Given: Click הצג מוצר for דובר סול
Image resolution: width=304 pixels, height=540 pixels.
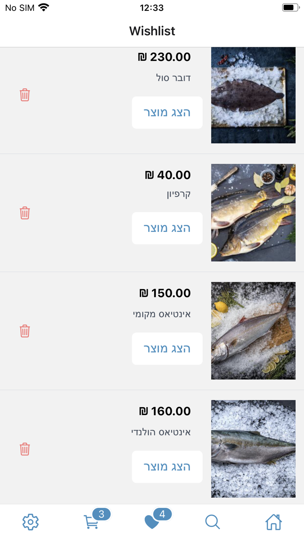Looking at the screenshot, I should pyautogui.click(x=167, y=112).
